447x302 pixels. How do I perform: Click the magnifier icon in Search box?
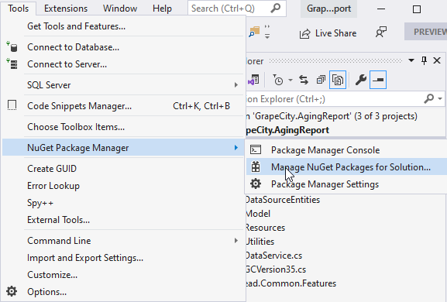point(275,9)
